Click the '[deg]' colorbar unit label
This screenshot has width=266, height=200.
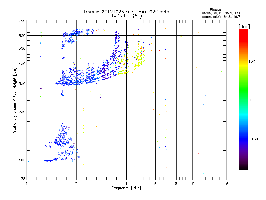coord(244,27)
